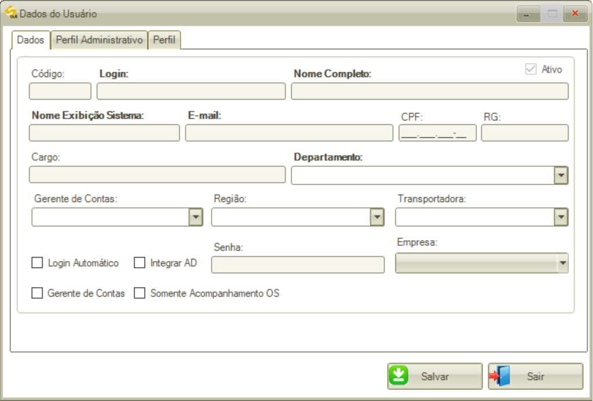Screen dimensions: 593x401
Task: Click inside the Login input field
Action: click(191, 91)
